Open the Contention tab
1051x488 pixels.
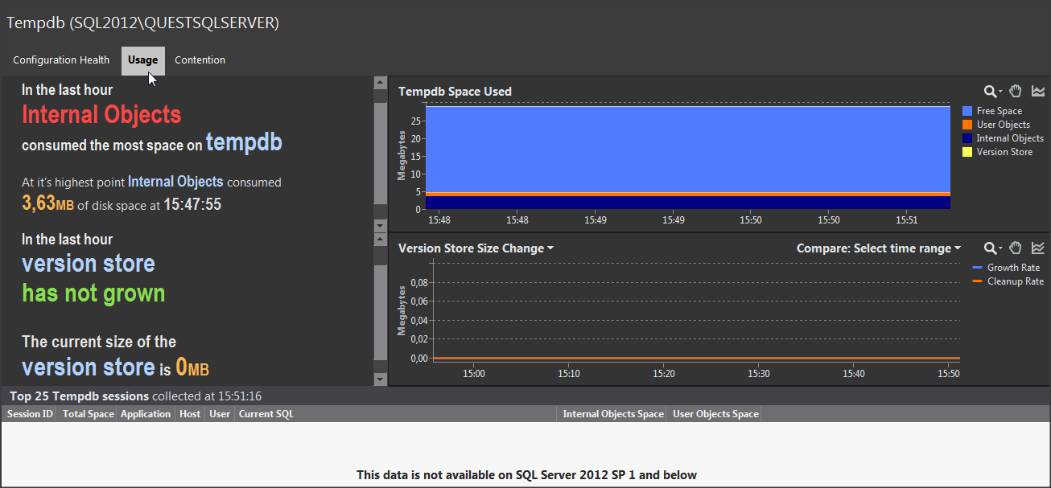click(x=200, y=60)
